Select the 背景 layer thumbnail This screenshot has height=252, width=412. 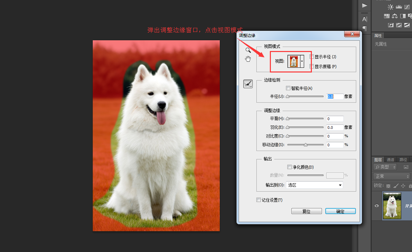(392, 206)
